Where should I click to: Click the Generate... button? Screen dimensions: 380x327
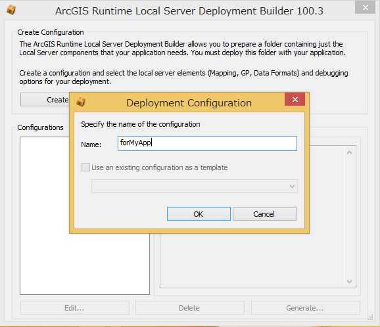[x=305, y=308]
